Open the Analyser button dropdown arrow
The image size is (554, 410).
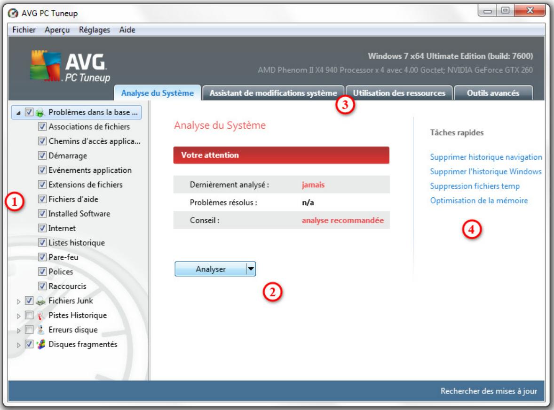click(x=251, y=269)
